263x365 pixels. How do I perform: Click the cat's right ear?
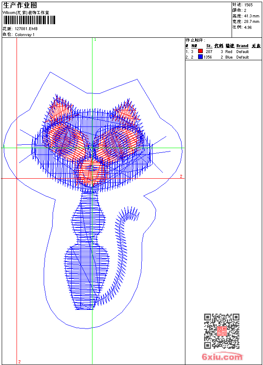[124, 111]
